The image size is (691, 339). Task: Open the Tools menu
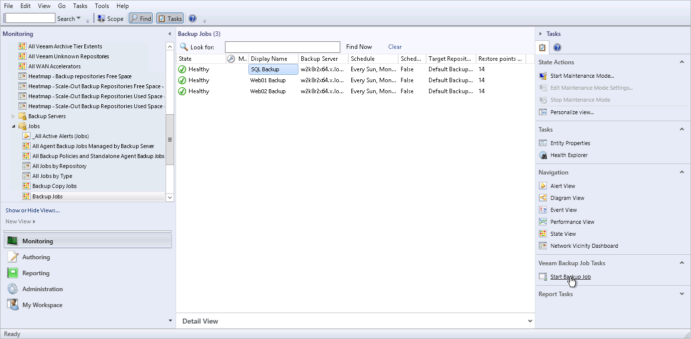[102, 6]
